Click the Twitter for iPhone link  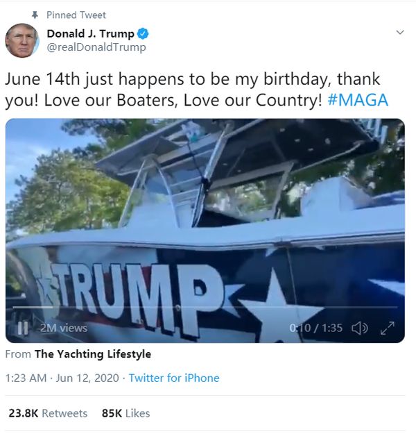coord(174,378)
